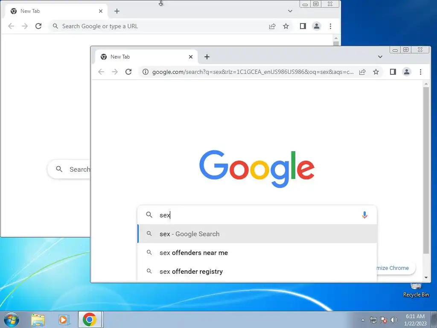Share this page from front window
Screen dimensions: 437x328
pyautogui.click(x=362, y=72)
